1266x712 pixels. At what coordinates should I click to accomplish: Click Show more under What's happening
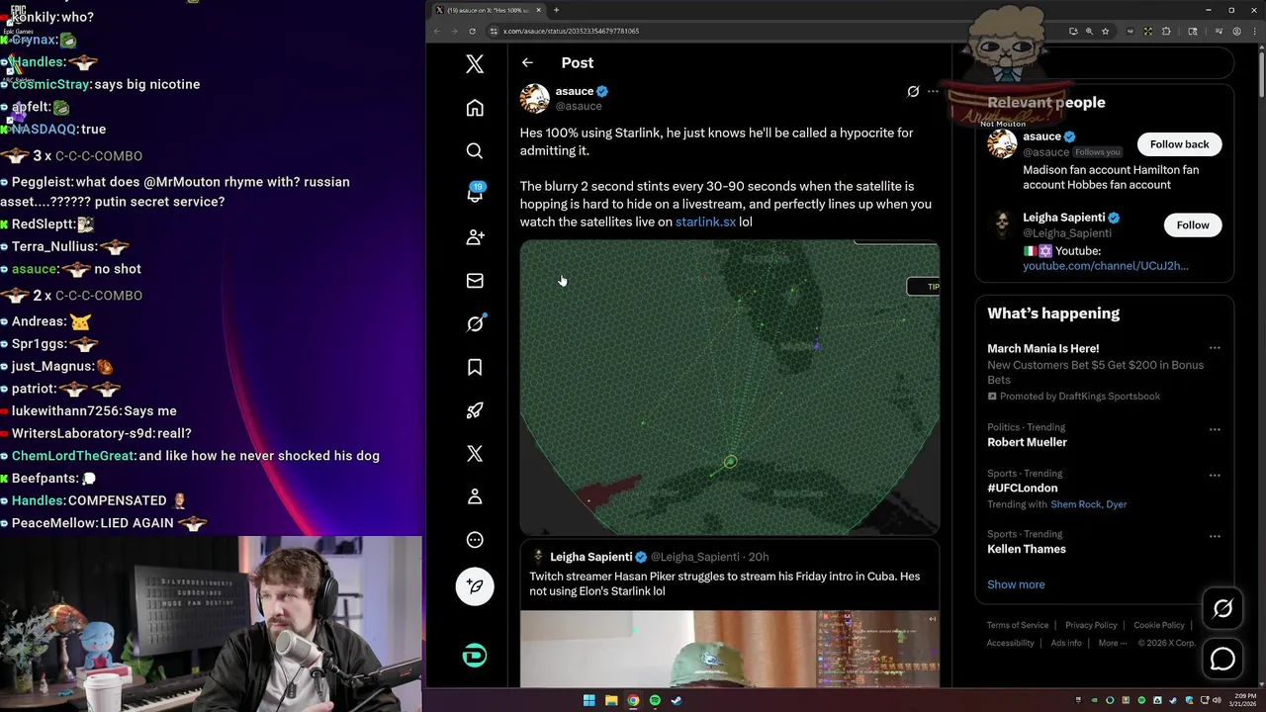coord(1016,584)
